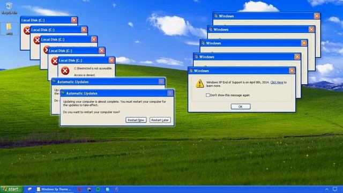Click text "C:\Restricted is not accessible."
Screen dimensions: 343x193
(x=93, y=68)
